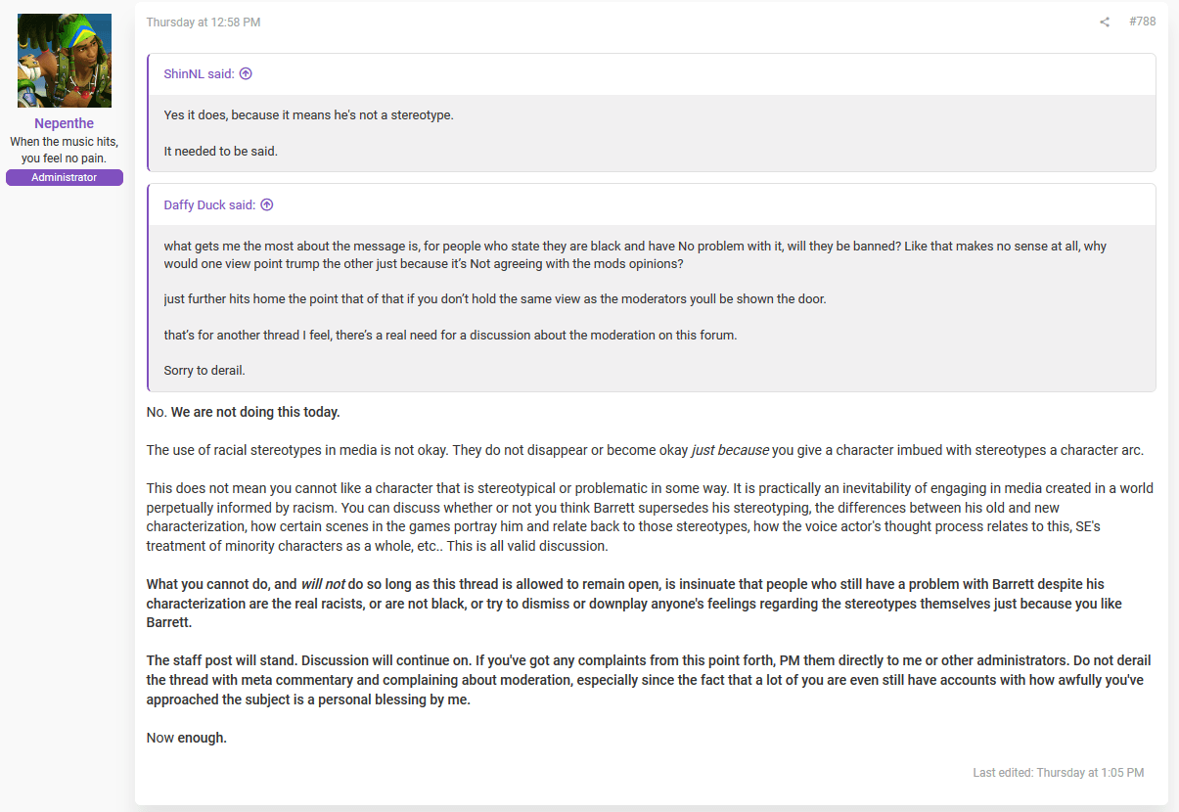Open Nepenthe's avatar image

pos(65,61)
